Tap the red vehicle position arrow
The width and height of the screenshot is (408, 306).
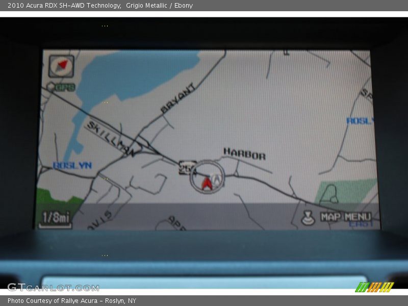(x=207, y=183)
